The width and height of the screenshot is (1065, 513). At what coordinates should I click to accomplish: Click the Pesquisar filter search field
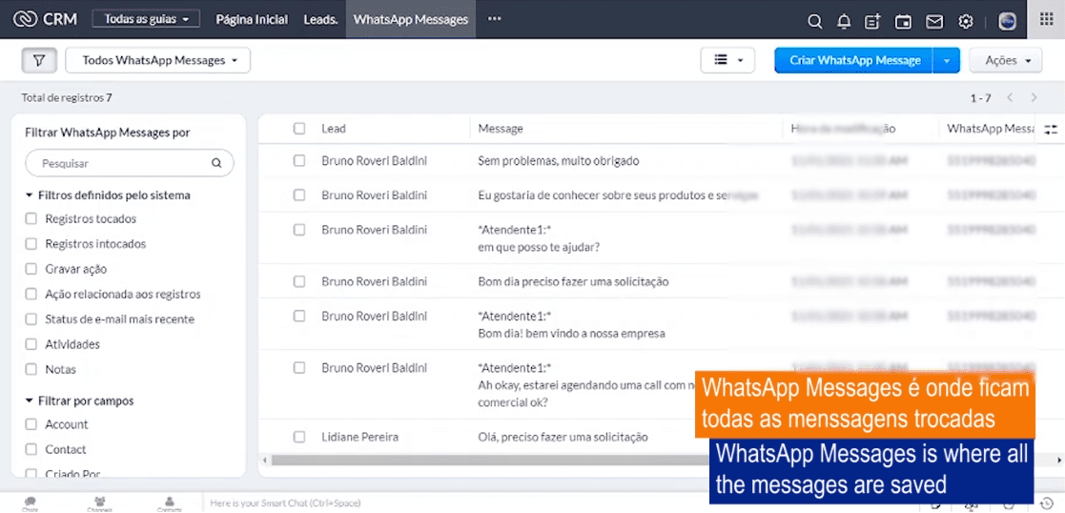click(x=124, y=163)
